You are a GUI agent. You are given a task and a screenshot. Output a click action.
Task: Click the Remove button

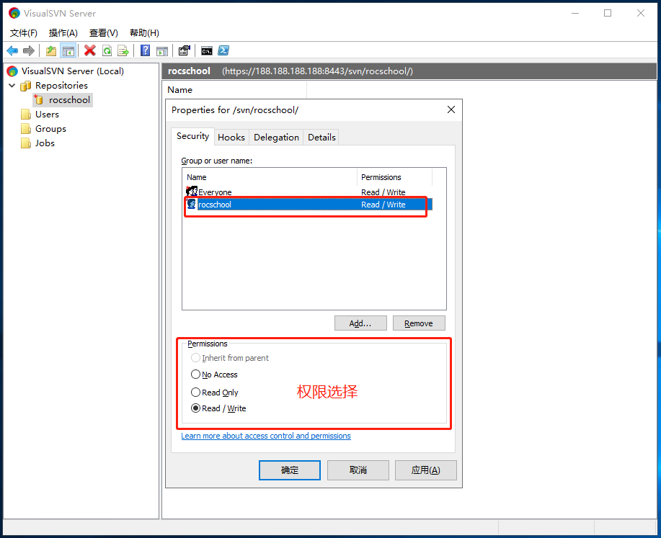coord(419,323)
